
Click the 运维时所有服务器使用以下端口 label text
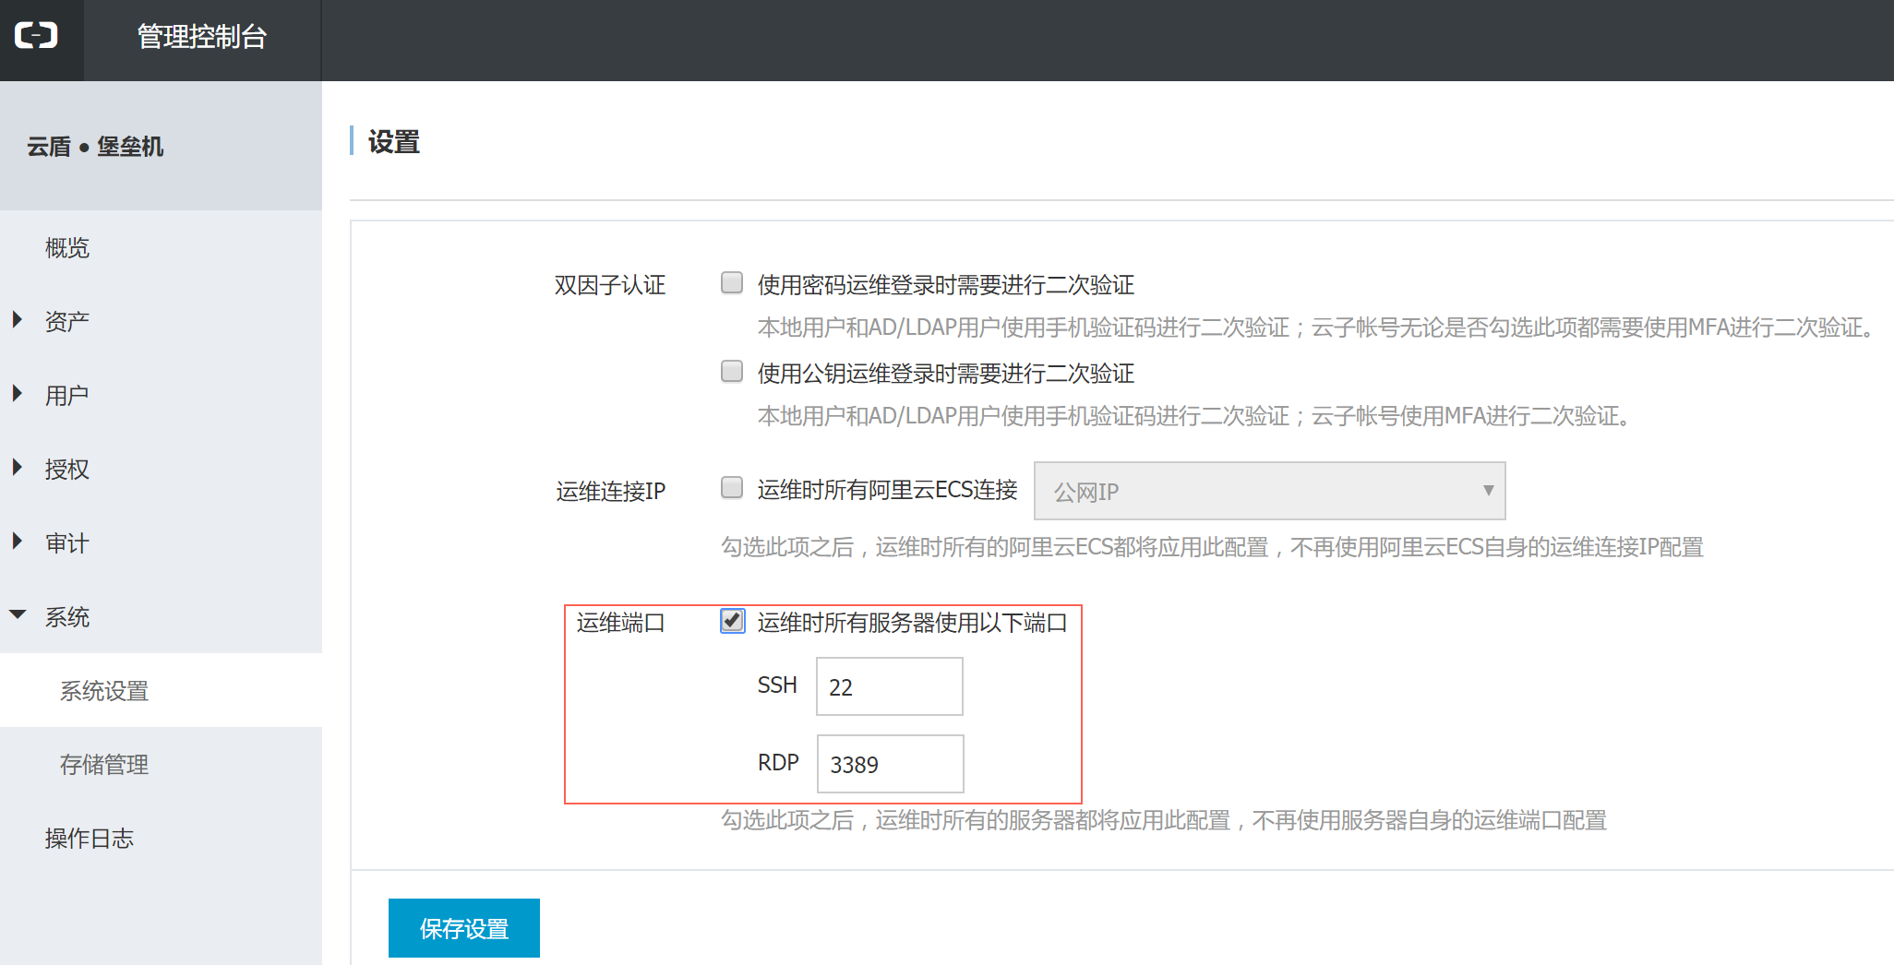(x=912, y=622)
